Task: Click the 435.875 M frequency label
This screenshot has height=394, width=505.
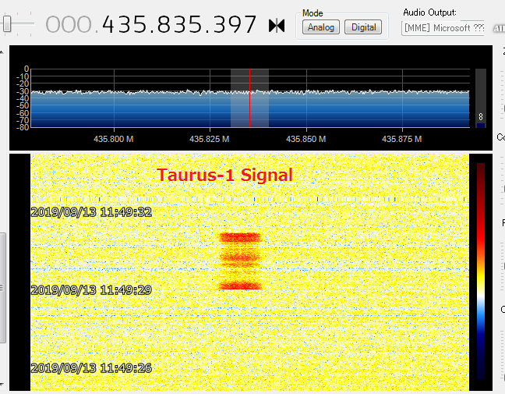Action: (401, 140)
